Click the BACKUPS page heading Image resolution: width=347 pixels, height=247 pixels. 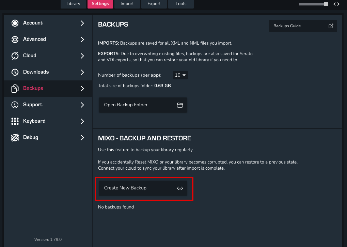click(113, 24)
